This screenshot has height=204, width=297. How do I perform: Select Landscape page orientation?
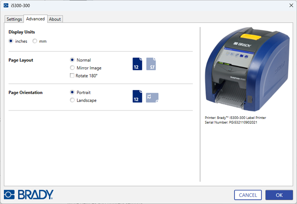(72, 100)
